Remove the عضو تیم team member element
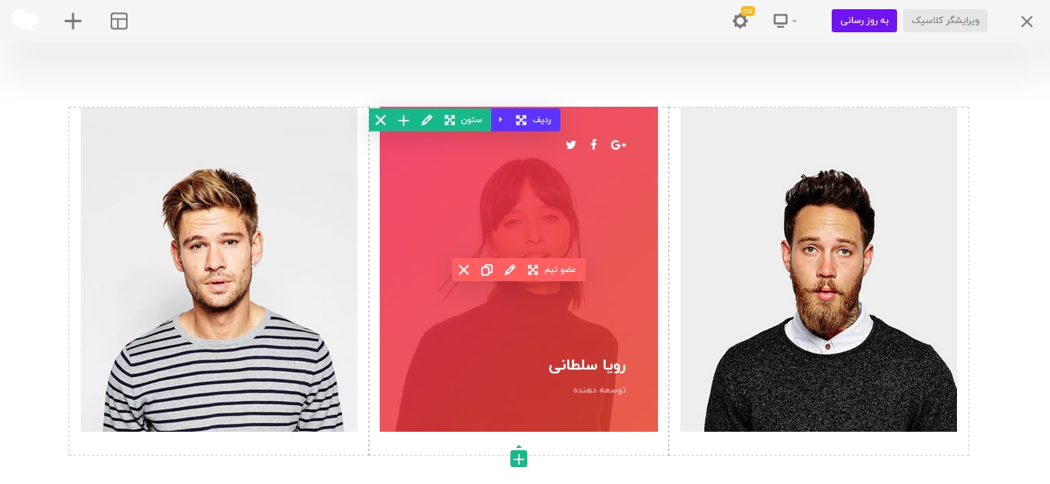 464,270
